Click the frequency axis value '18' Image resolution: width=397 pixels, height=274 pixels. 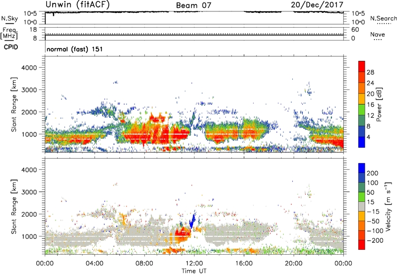33,30
